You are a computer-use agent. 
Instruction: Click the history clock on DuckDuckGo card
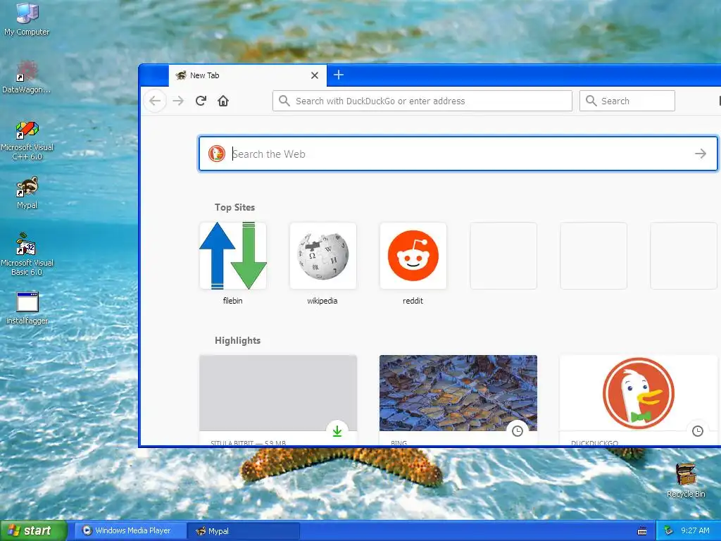pyautogui.click(x=698, y=431)
